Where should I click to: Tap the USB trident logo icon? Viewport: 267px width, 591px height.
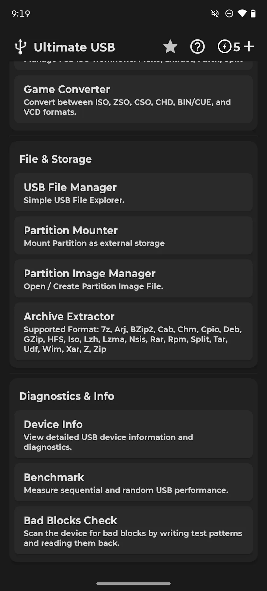(21, 47)
